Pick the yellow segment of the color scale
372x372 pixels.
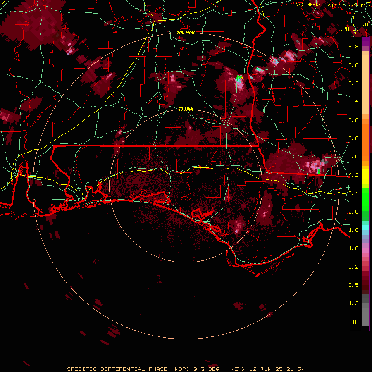pos(365,177)
